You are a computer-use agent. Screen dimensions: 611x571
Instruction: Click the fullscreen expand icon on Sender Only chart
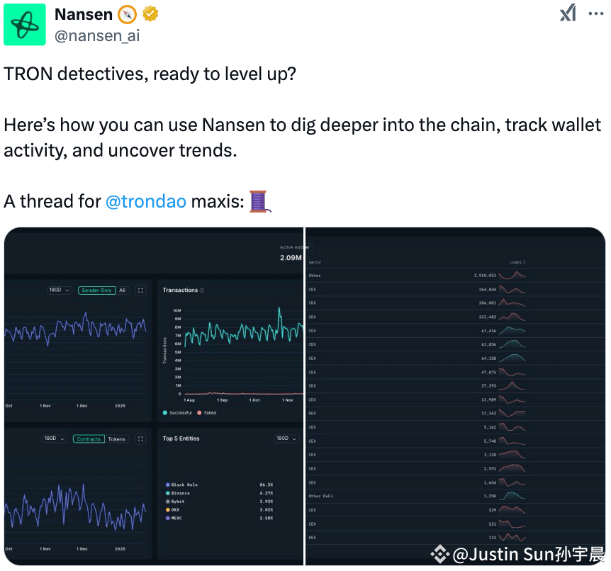[x=140, y=290]
